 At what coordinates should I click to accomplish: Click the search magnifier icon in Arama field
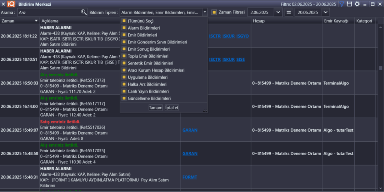pos(84,12)
